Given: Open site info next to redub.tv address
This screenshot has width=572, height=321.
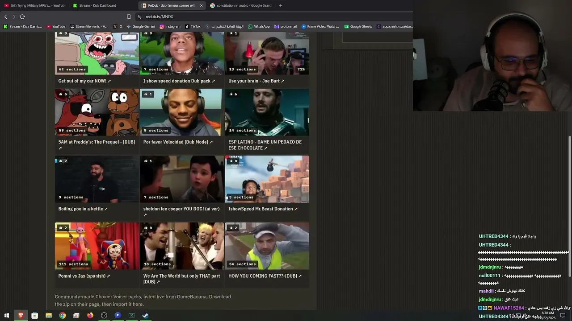Looking at the screenshot, I should tap(139, 17).
